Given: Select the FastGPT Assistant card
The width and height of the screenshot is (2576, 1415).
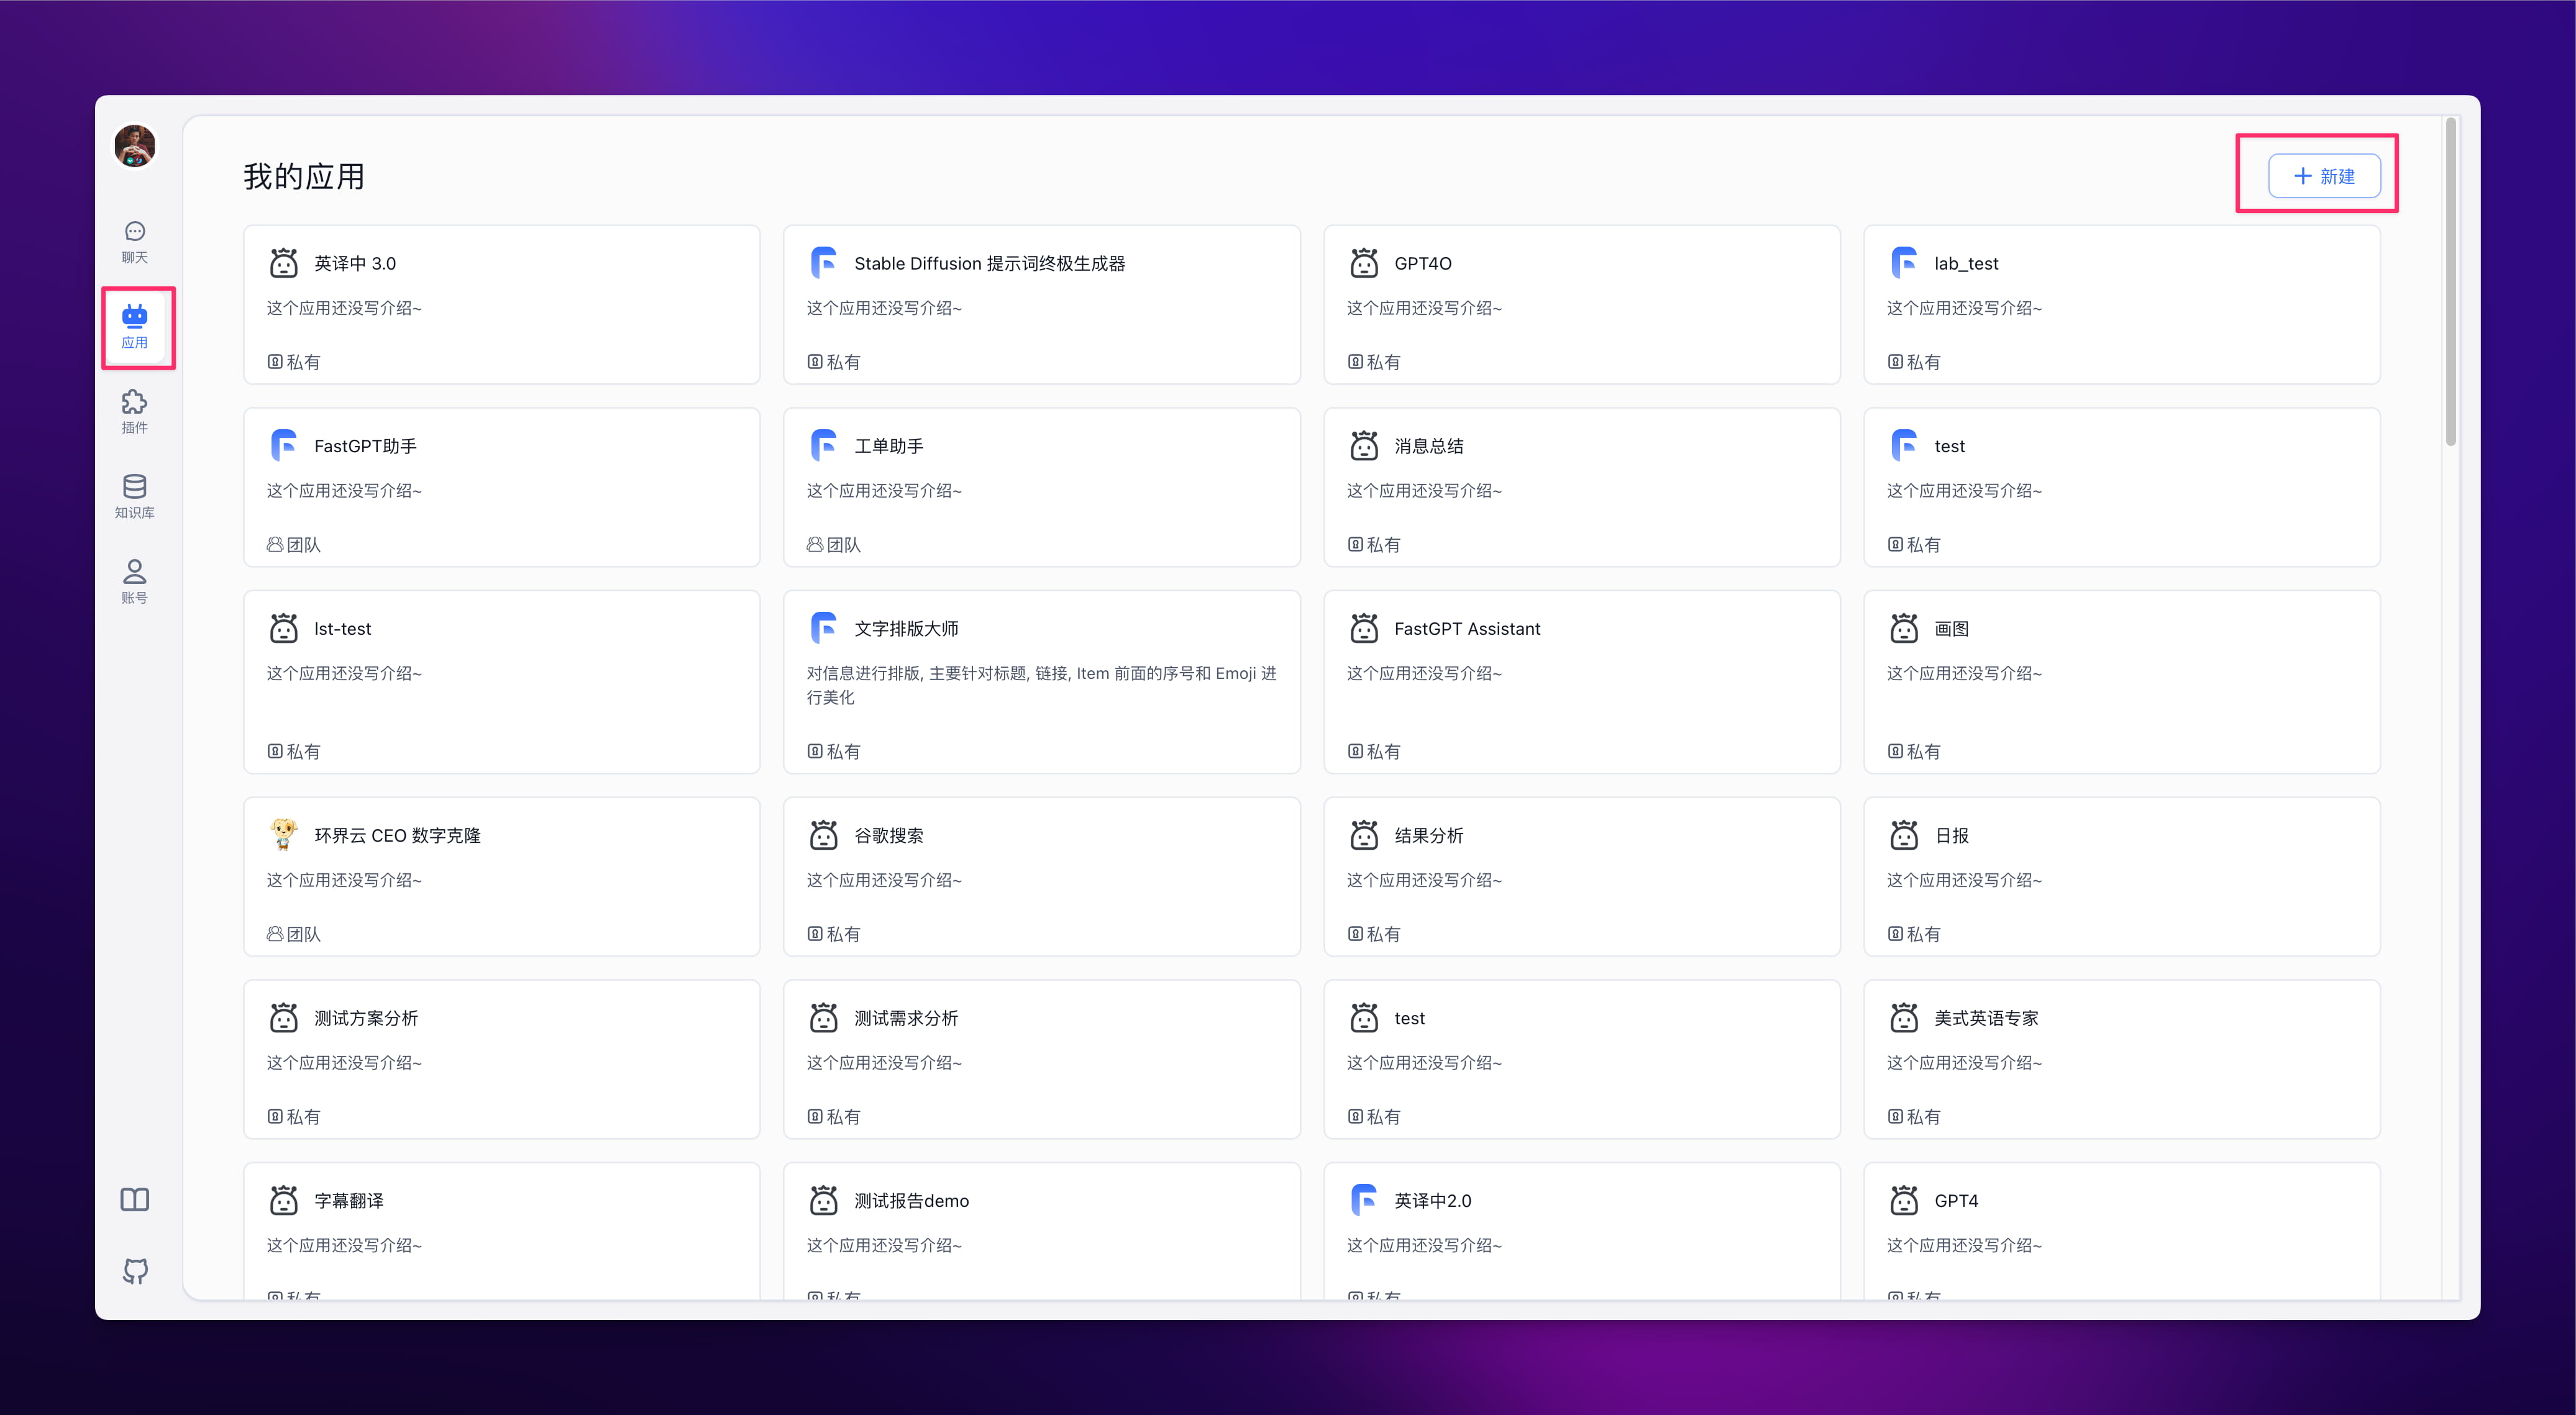Looking at the screenshot, I should pyautogui.click(x=1580, y=681).
